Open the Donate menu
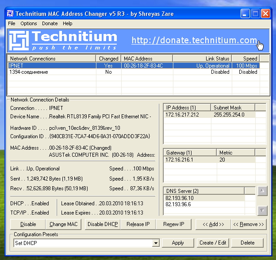Viewport: 276px width, 260px height. [x=50, y=23]
